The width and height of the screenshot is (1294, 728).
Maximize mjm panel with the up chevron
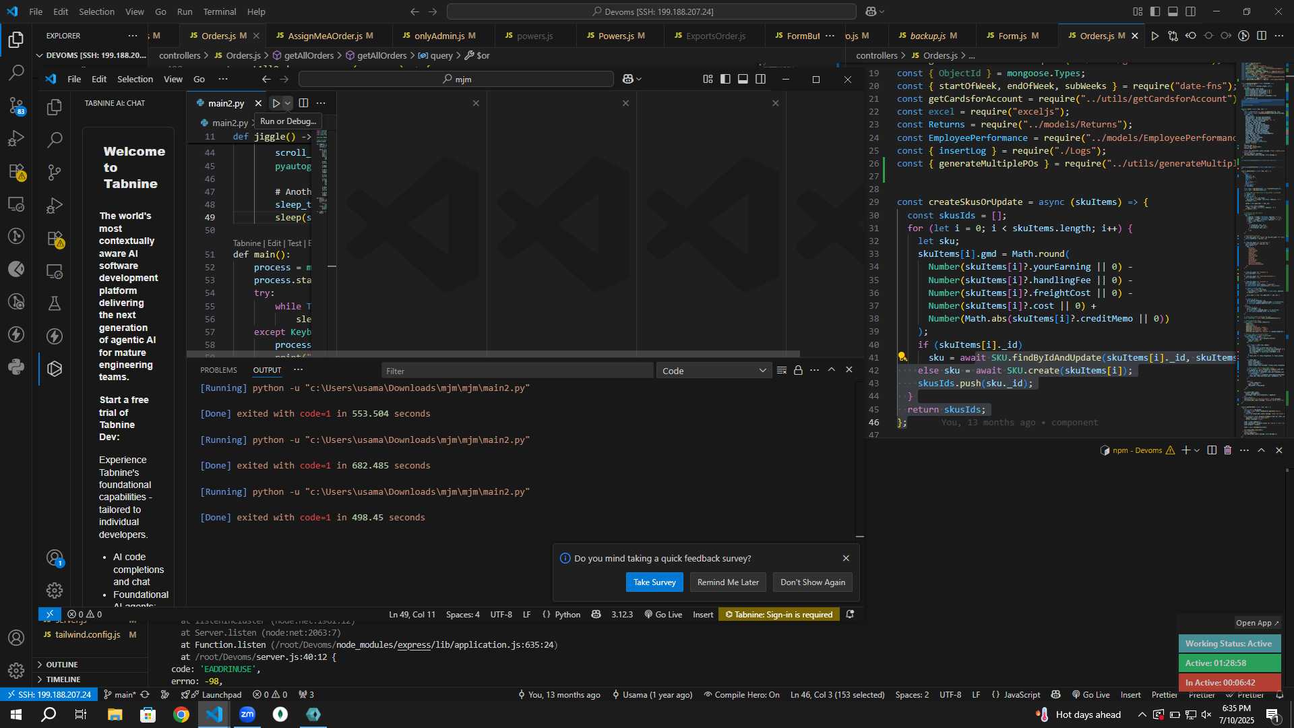click(x=832, y=370)
